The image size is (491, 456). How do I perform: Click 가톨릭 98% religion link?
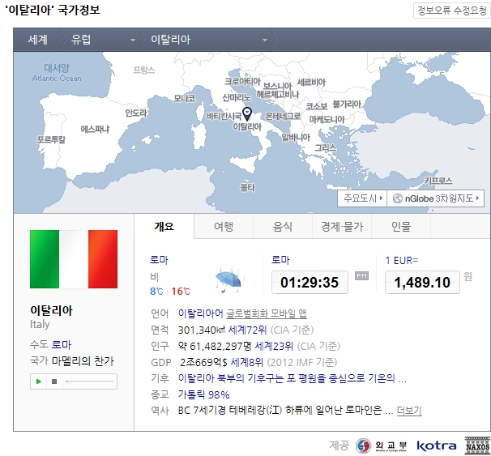coord(203,394)
